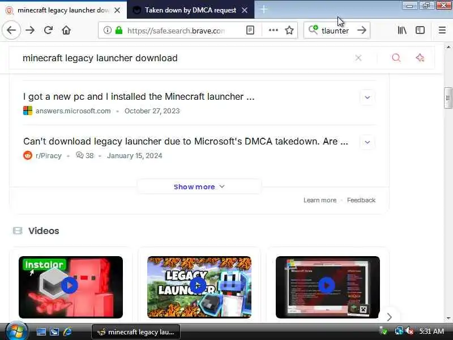Go forward with the toolbar arrow
453x340 pixels.
(30, 30)
